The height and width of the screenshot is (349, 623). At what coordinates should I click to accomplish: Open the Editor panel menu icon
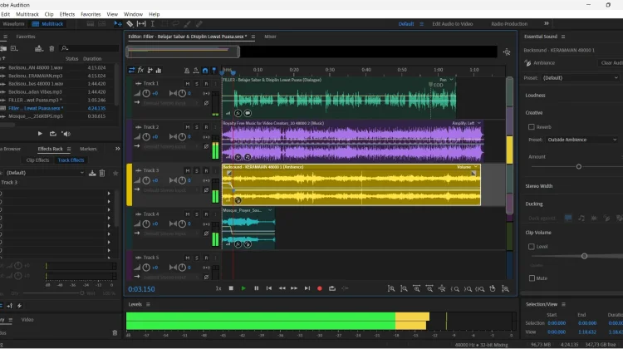coord(253,37)
